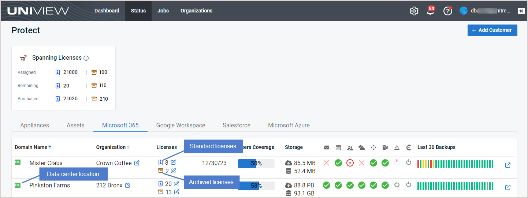This screenshot has height=198, width=528.
Task: Click Assigned standard licenses value 21000
Action: tap(70, 72)
